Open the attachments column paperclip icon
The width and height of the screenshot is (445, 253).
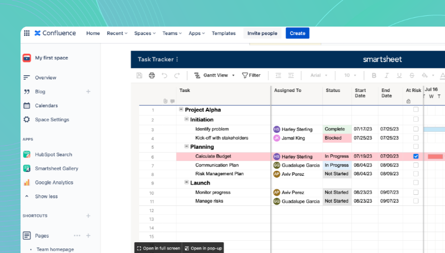(x=165, y=101)
